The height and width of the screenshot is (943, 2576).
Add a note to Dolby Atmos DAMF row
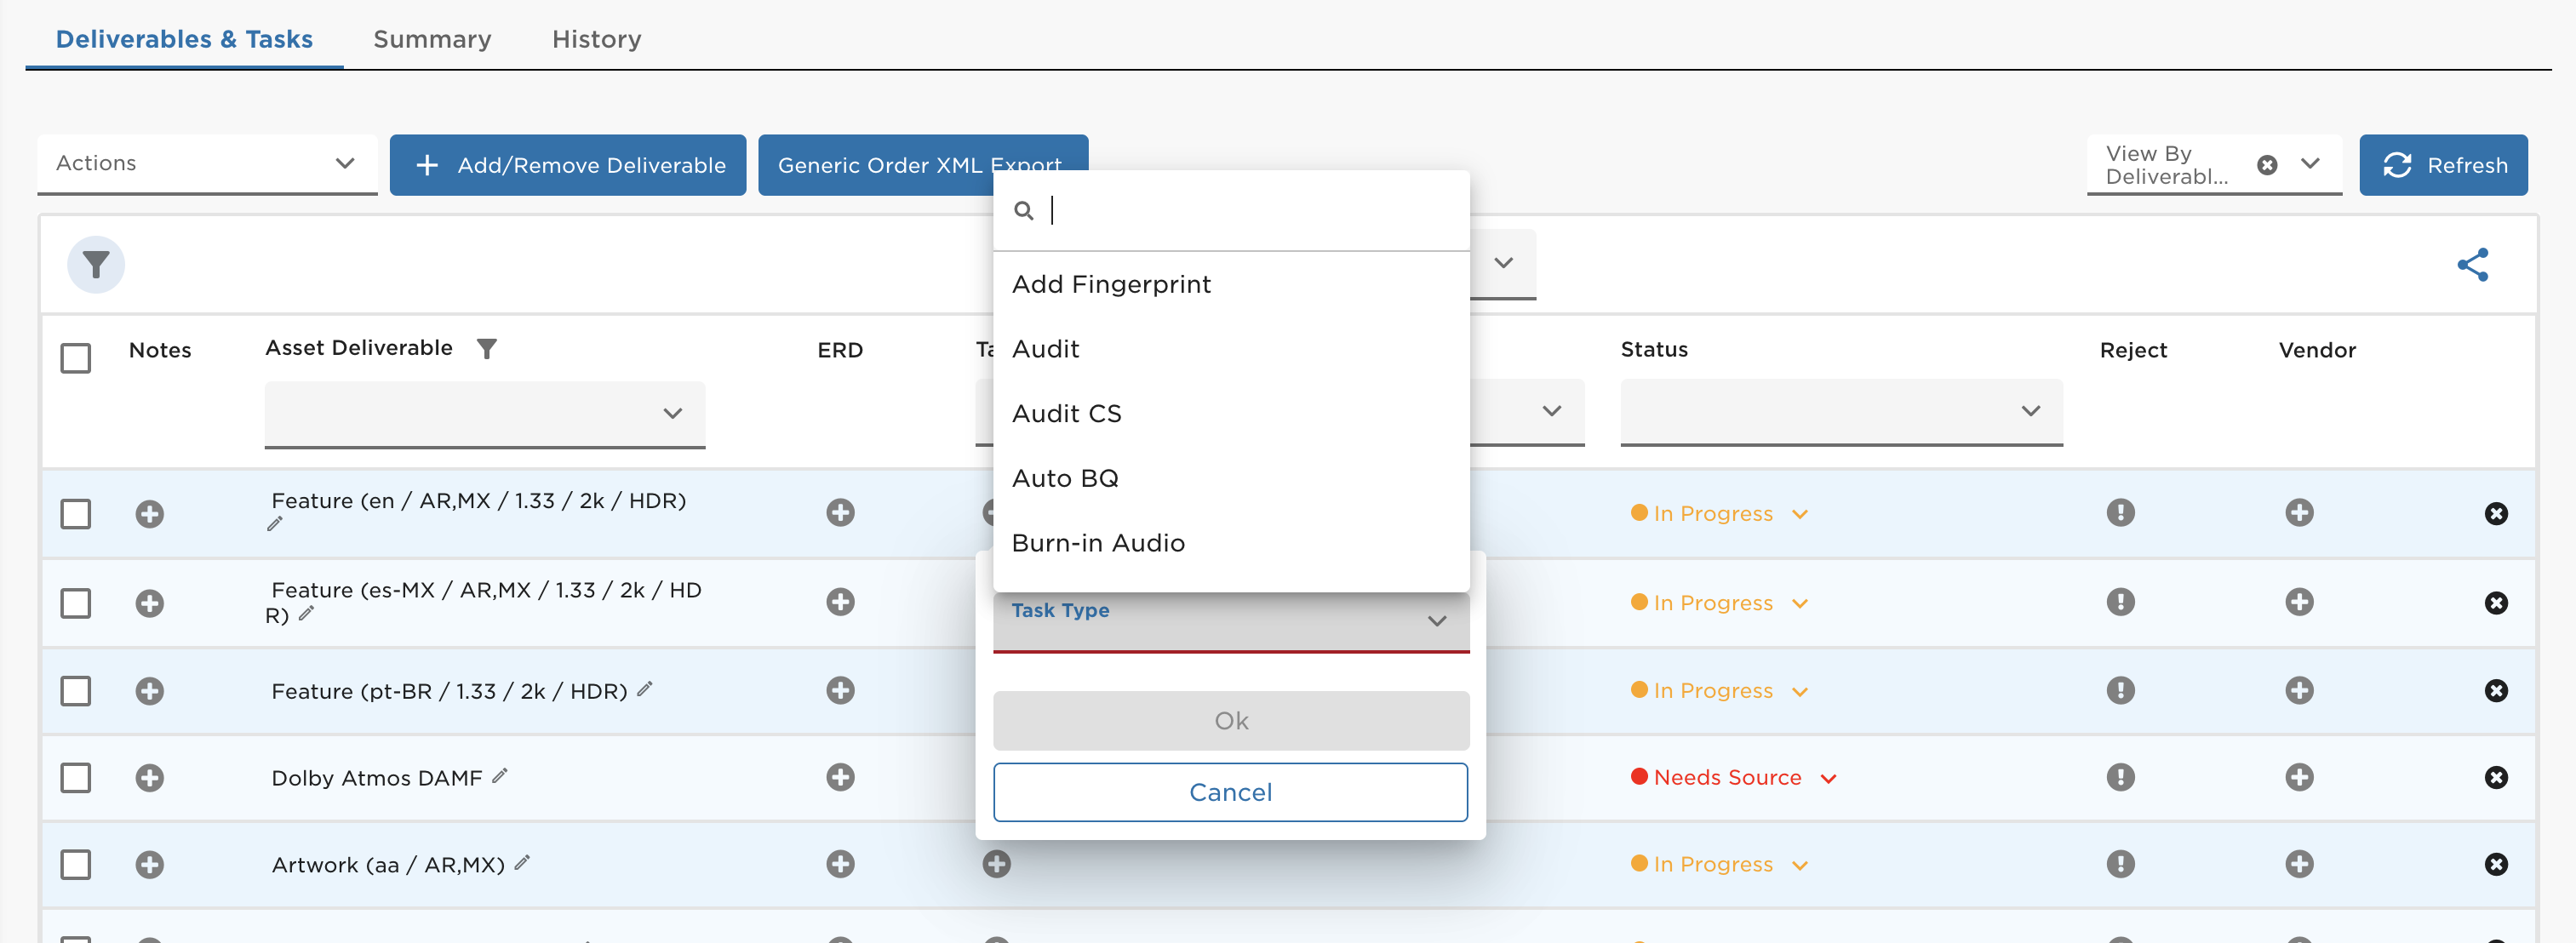pyautogui.click(x=150, y=778)
